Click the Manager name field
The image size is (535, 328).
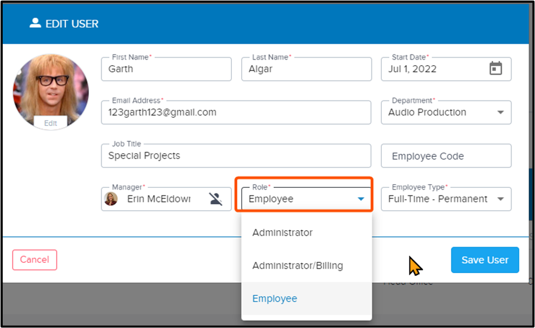click(x=159, y=199)
